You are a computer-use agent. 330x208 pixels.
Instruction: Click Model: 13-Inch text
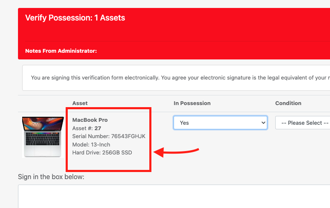point(91,145)
